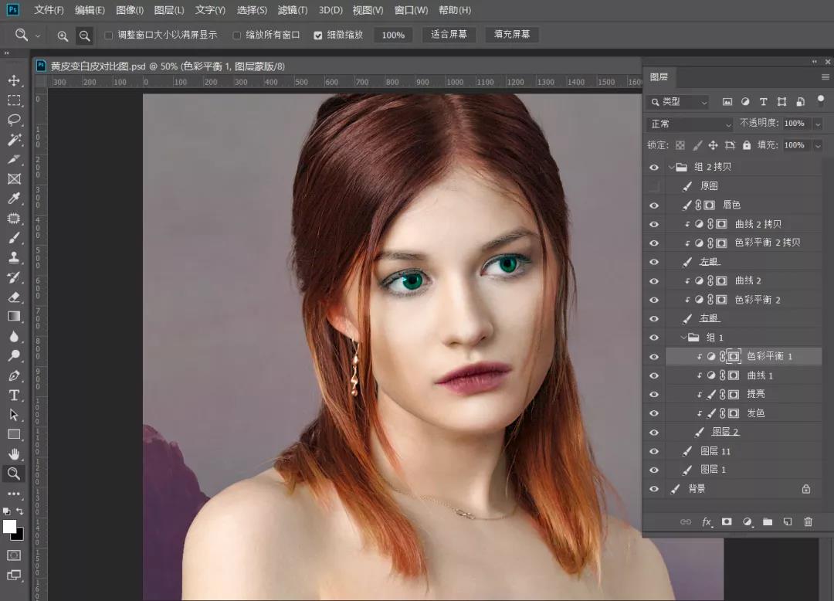
Task: Open the 滤镜(T) menu
Action: click(x=293, y=10)
